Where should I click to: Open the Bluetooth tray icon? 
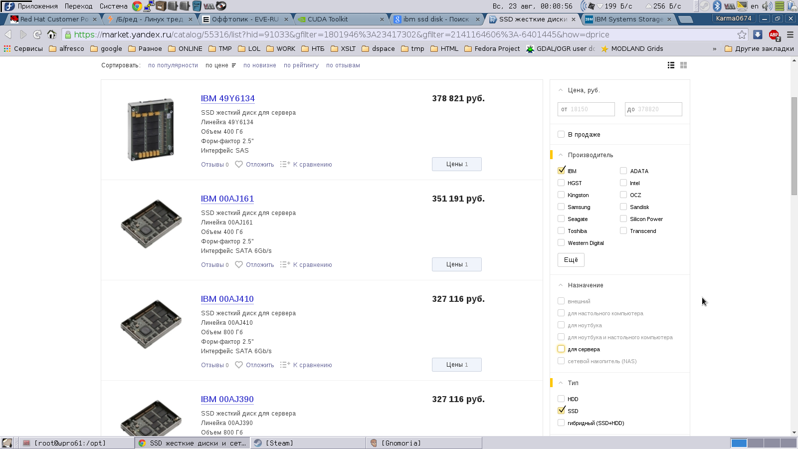tap(717, 6)
